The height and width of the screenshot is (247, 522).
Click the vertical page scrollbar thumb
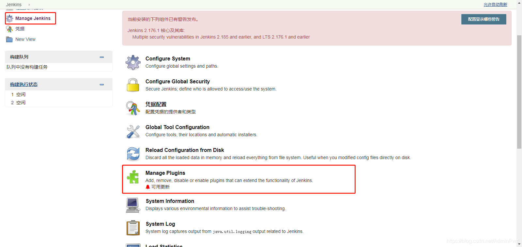pyautogui.click(x=519, y=91)
